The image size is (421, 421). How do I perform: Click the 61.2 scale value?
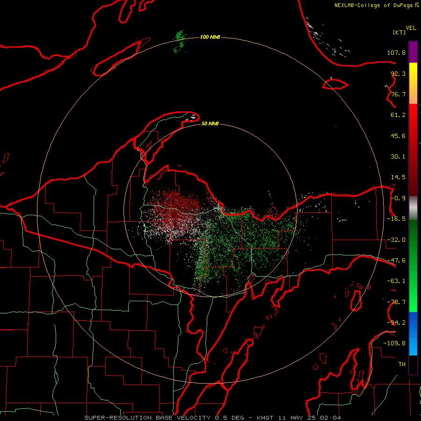(398, 115)
